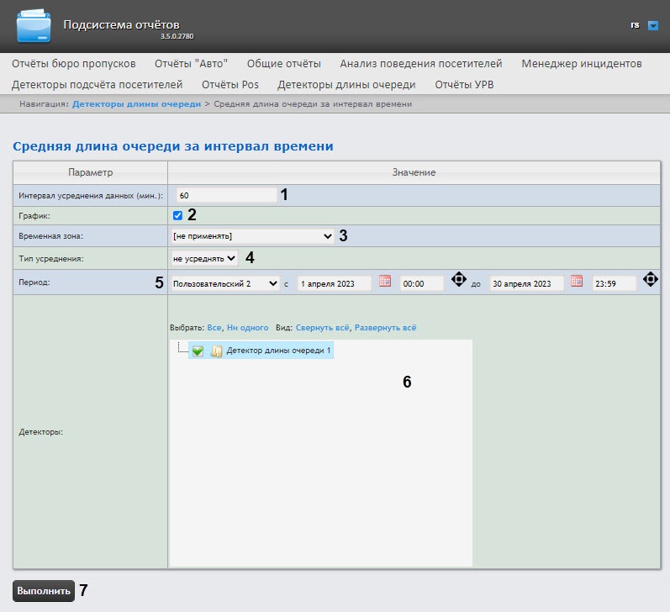Image resolution: width=670 pixels, height=612 pixels.
Task: Click the Интервал усреднения данных input field
Action: (226, 195)
